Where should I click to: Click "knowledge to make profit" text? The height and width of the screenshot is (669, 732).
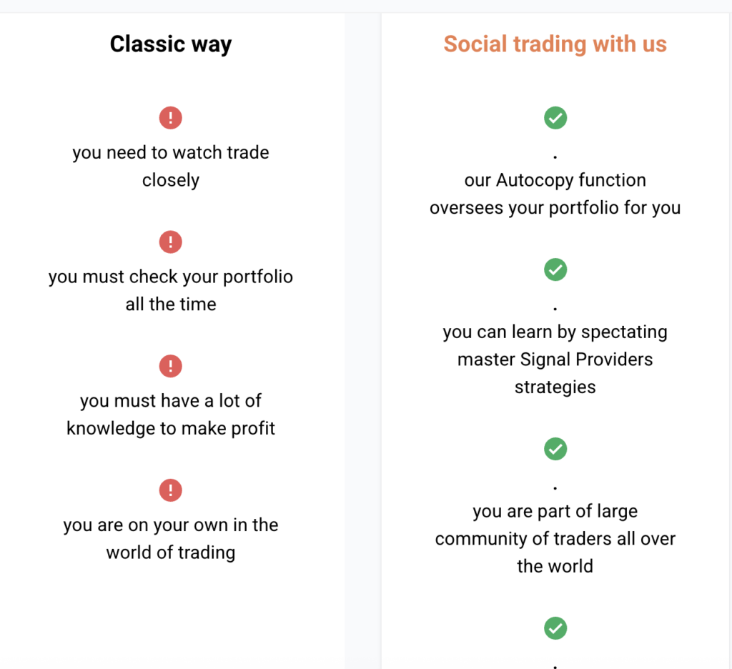tap(171, 428)
